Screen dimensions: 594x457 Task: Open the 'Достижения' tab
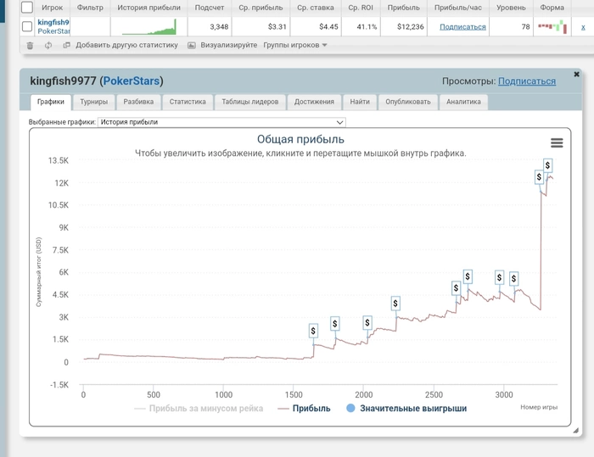315,102
